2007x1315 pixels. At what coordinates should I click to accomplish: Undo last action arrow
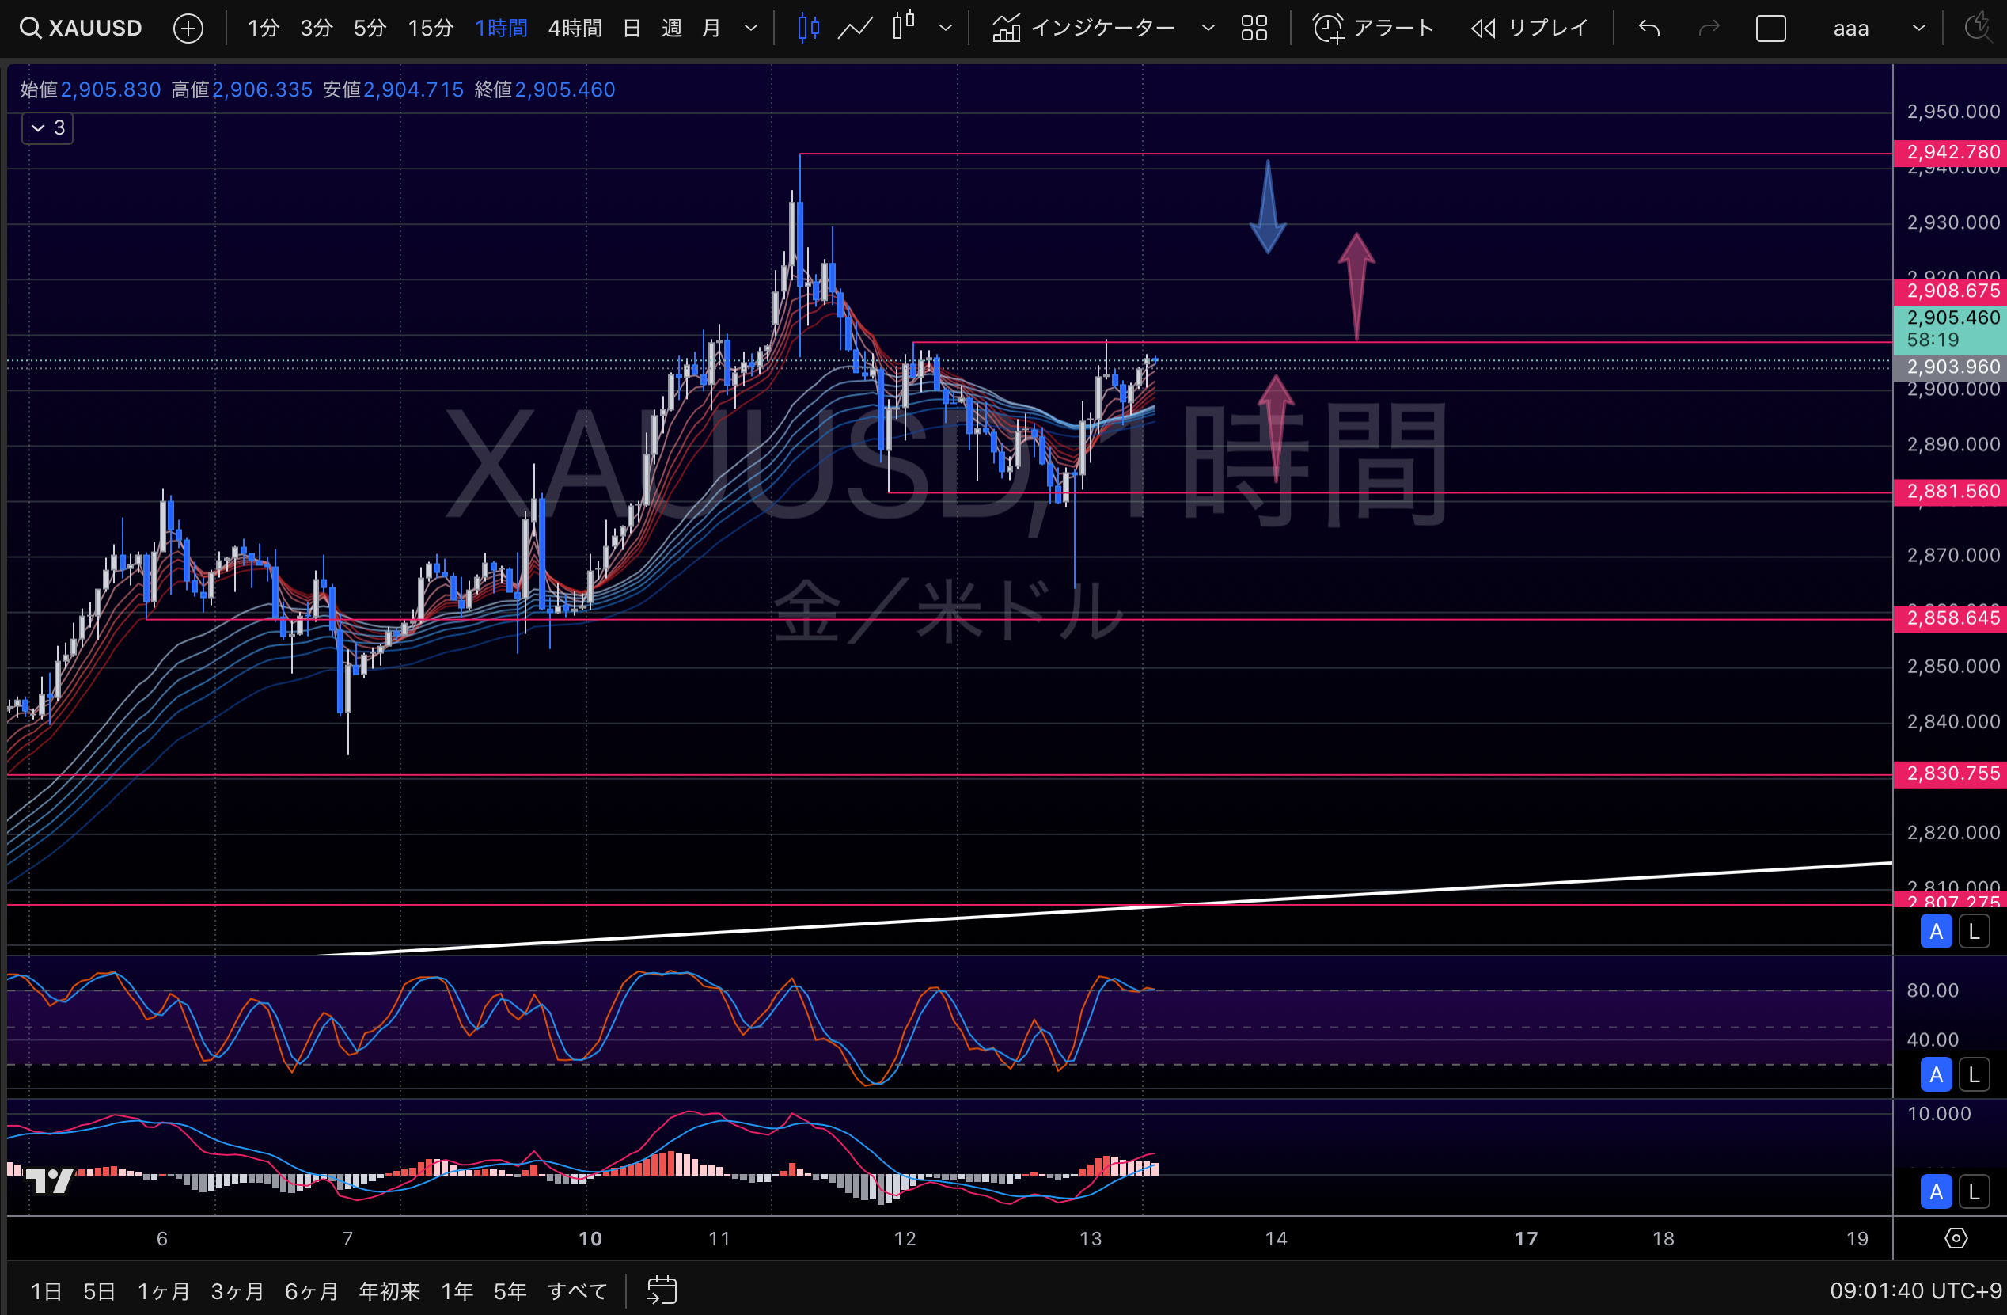pyautogui.click(x=1649, y=29)
